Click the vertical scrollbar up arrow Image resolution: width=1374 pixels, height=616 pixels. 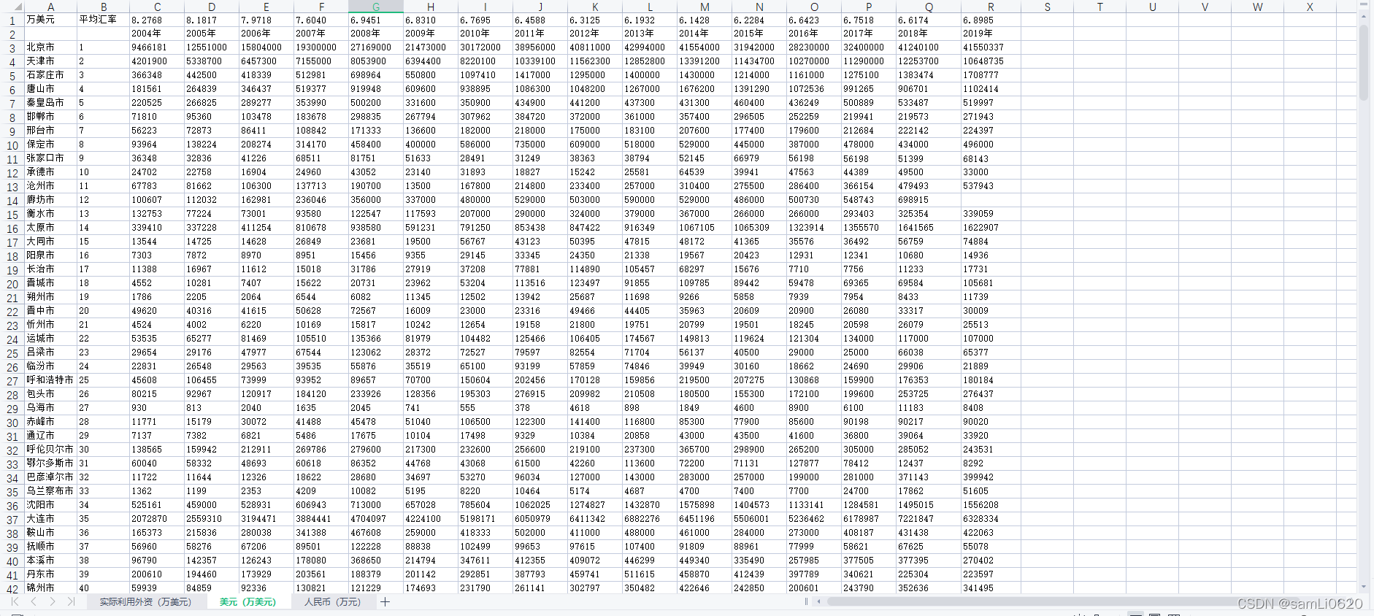coord(1364,17)
